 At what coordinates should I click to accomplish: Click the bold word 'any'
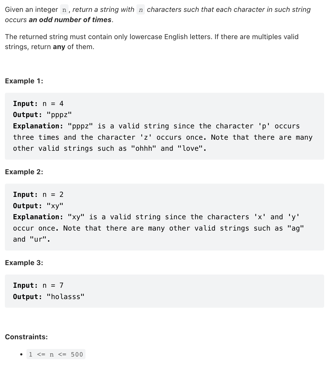click(x=59, y=47)
